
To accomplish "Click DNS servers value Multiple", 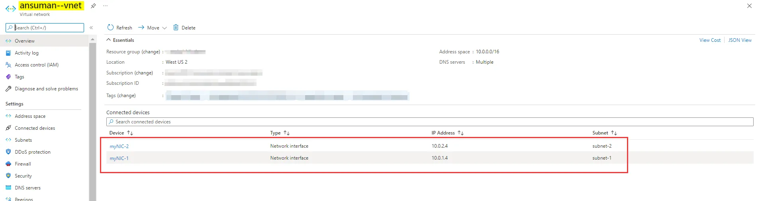I will click(x=484, y=62).
